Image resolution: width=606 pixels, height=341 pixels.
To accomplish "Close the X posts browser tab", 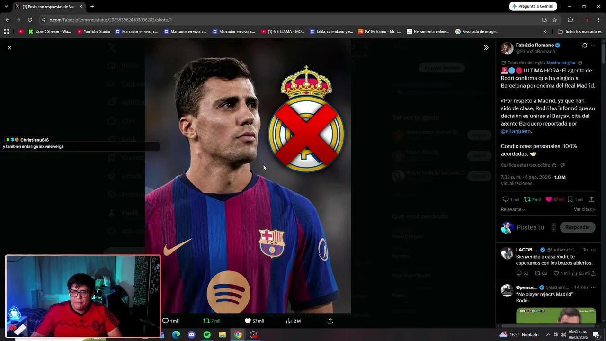I will pyautogui.click(x=80, y=6).
